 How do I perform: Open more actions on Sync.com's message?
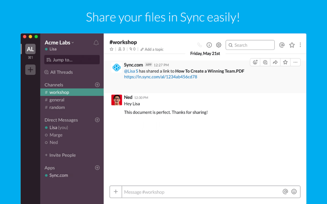tap(295, 62)
